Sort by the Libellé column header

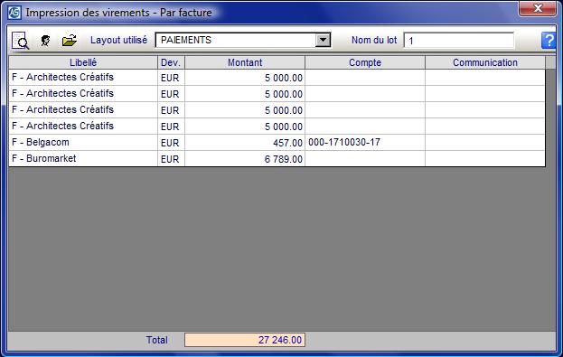83,62
